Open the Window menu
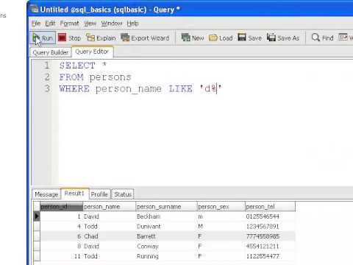 point(112,24)
